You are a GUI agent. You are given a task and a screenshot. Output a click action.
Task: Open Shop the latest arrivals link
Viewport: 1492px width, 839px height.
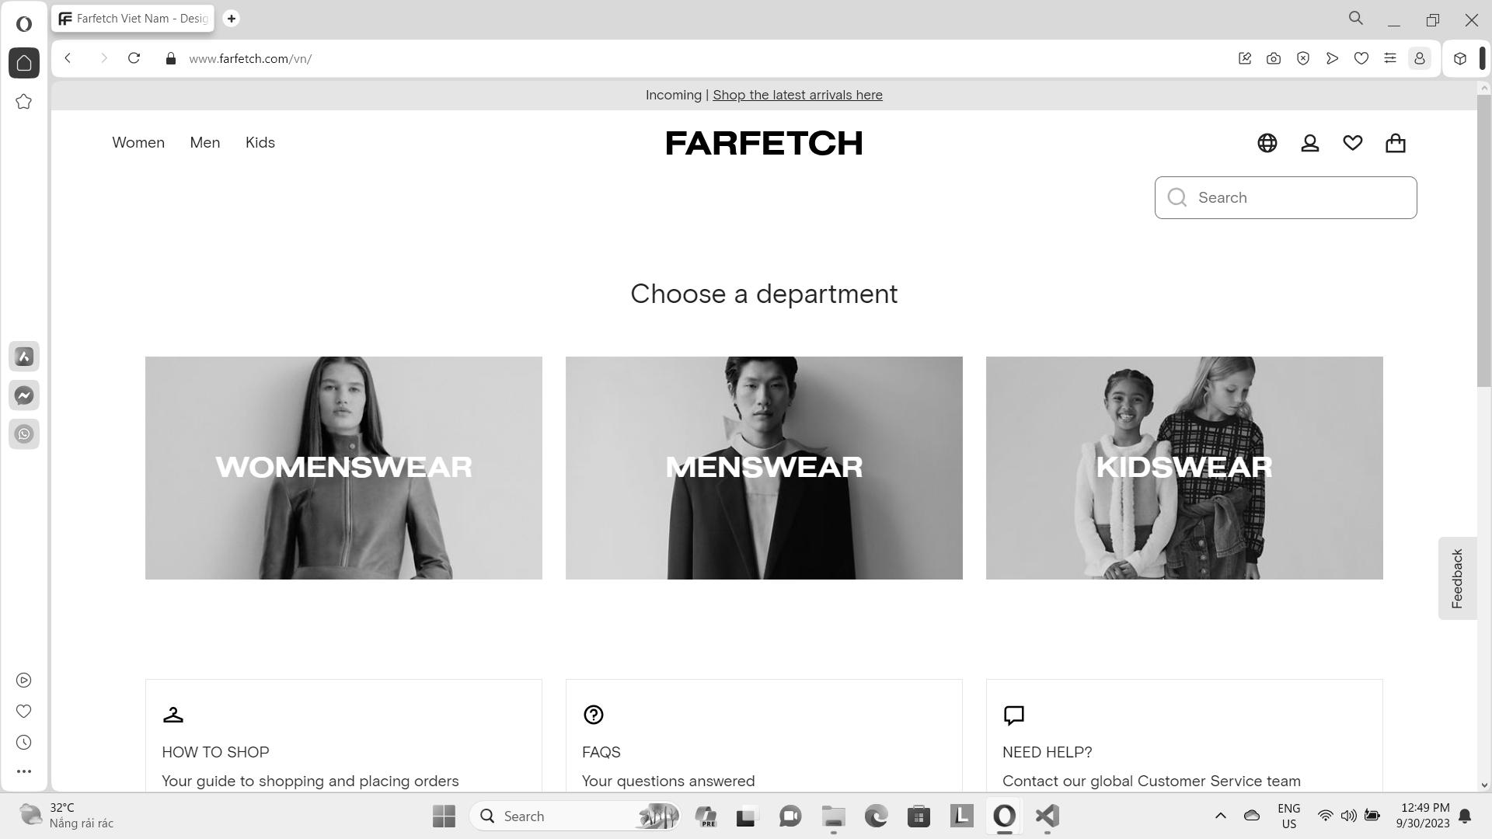pos(798,94)
